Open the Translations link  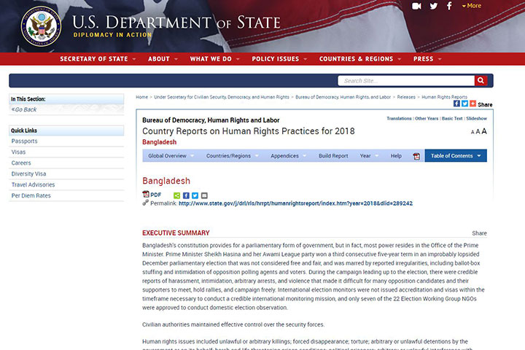pos(399,119)
